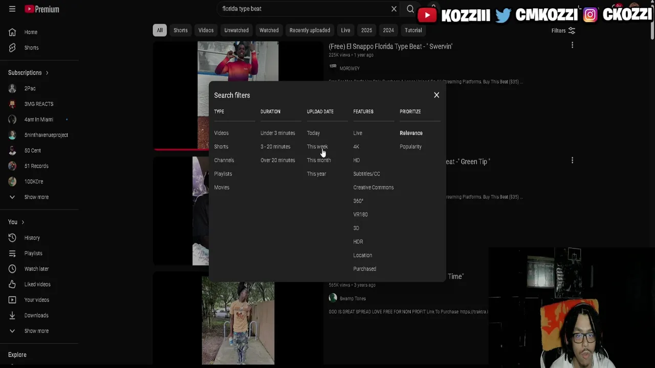
Task: Filter type by Videos
Action: [x=221, y=133]
